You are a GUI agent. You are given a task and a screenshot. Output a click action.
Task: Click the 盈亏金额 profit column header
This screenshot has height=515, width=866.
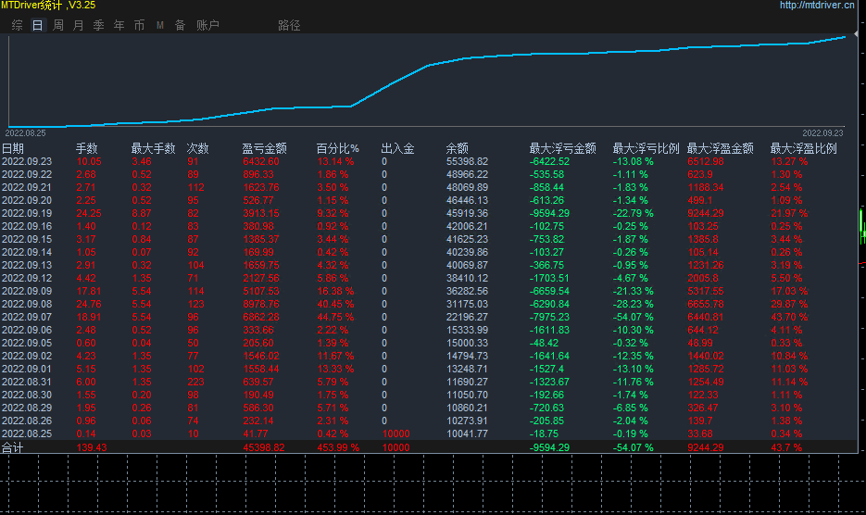(x=264, y=148)
